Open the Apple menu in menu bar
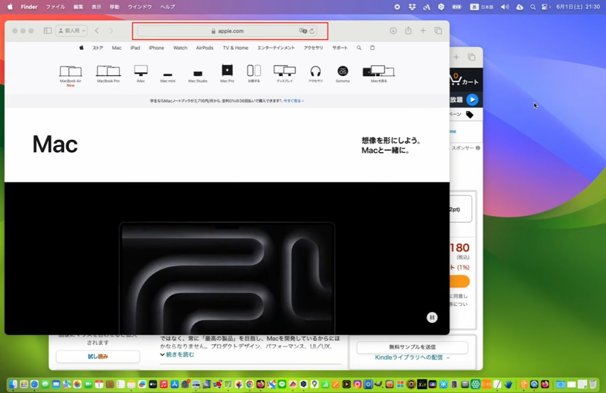 pyautogui.click(x=10, y=7)
